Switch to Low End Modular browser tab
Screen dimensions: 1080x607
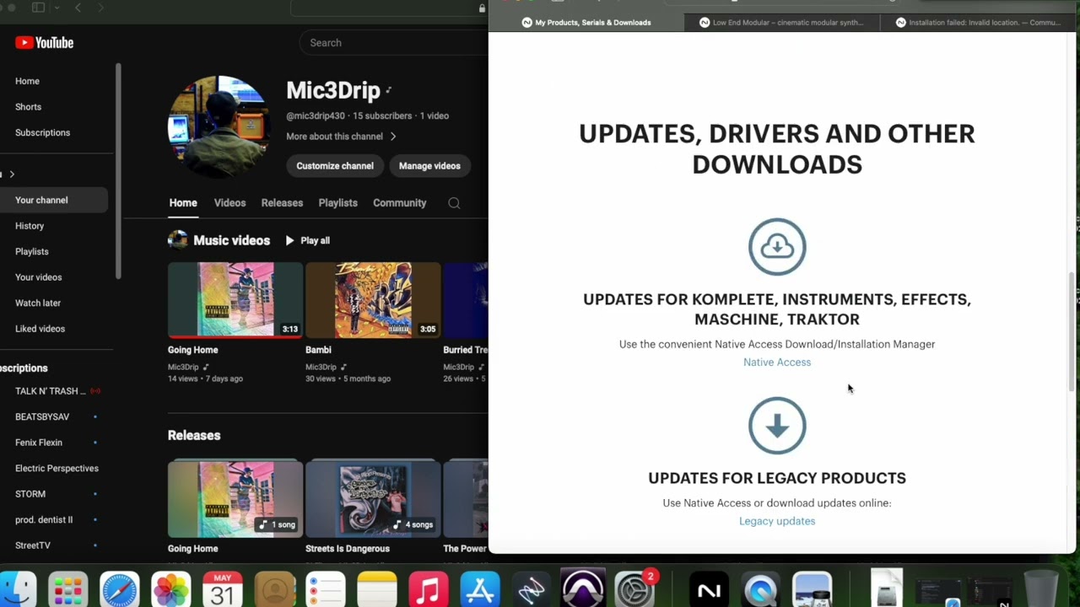[781, 23]
